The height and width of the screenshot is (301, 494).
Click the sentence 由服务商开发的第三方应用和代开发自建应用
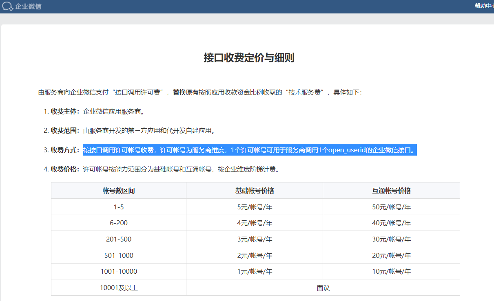[148, 131]
